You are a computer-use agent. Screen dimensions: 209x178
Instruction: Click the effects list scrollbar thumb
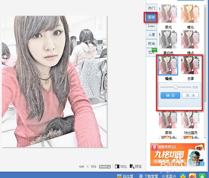coord(205,54)
